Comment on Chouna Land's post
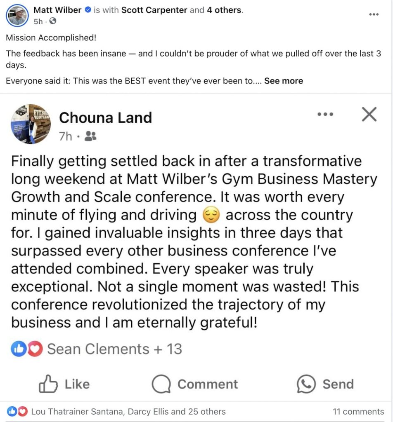Image resolution: width=393 pixels, height=422 pixels. (194, 384)
